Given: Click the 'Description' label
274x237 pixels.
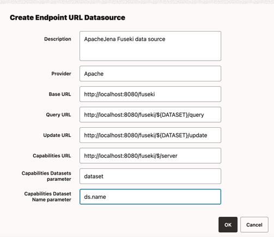Looking at the screenshot, I should (58, 39).
